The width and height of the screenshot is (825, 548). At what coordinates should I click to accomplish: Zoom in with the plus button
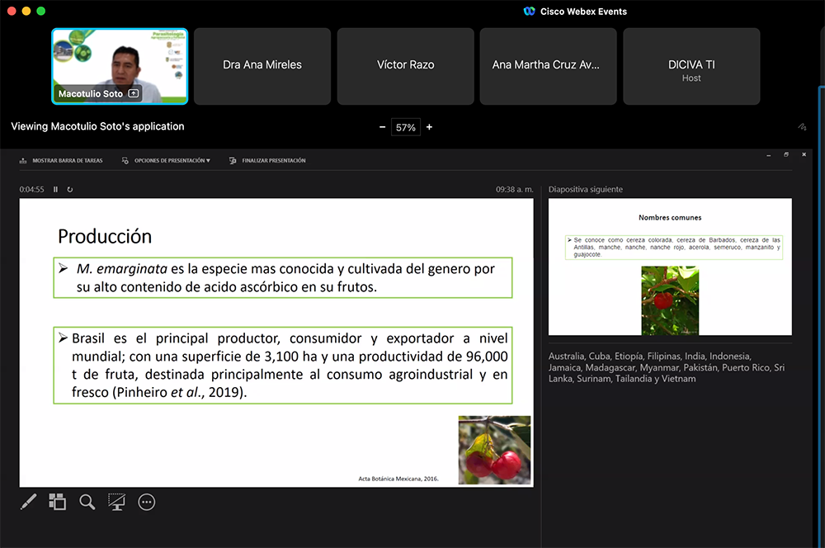pyautogui.click(x=429, y=127)
